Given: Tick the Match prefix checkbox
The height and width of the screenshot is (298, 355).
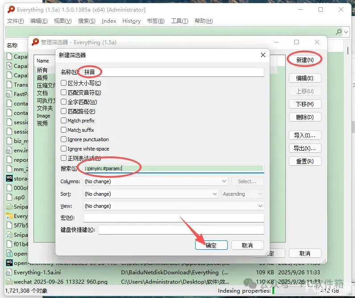Looking at the screenshot, I should coord(63,121).
